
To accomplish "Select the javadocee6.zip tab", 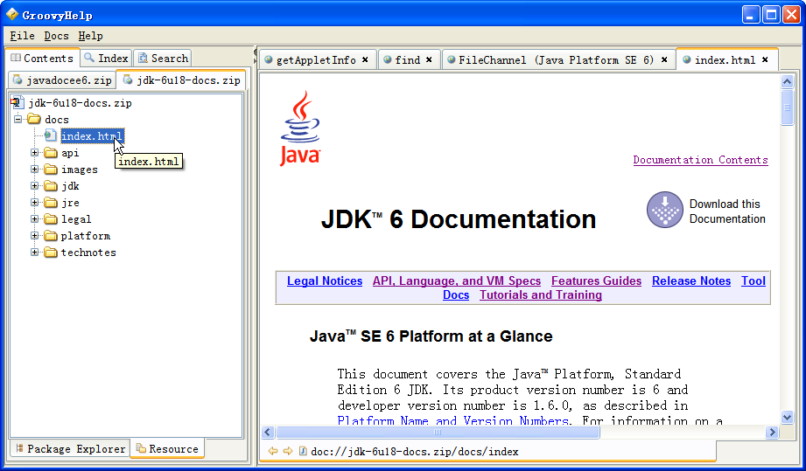I will pos(62,80).
